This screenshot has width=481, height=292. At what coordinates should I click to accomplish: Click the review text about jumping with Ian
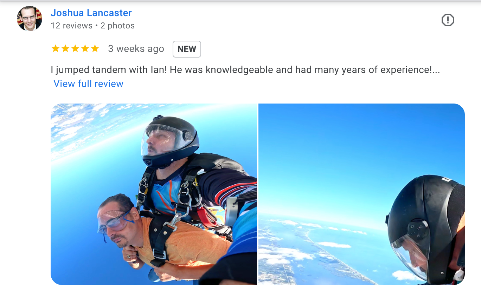coord(245,70)
